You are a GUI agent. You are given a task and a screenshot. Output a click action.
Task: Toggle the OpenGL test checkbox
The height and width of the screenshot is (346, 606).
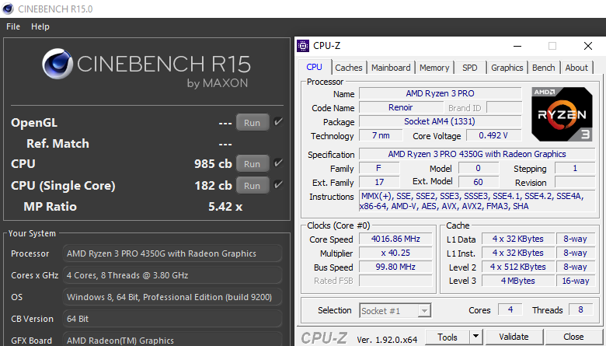[x=279, y=122]
